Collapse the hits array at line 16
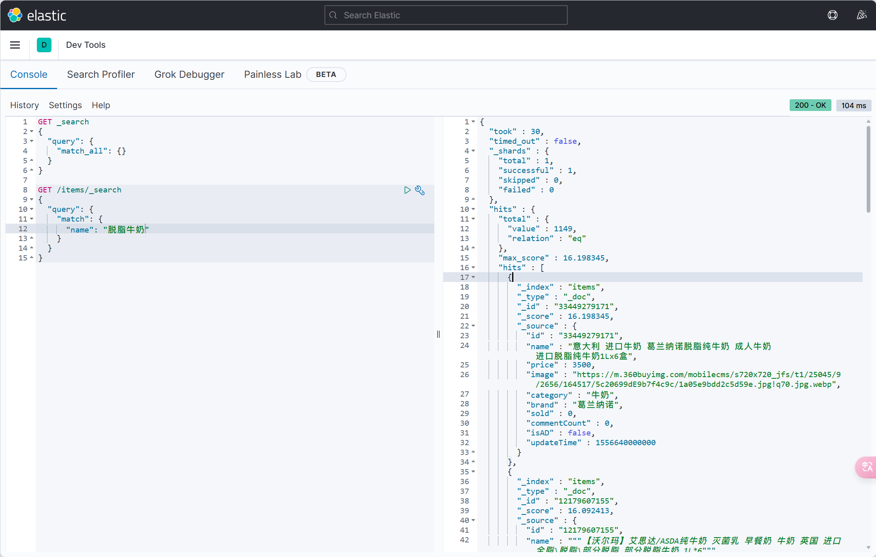Viewport: 876px width, 557px height. 473,268
